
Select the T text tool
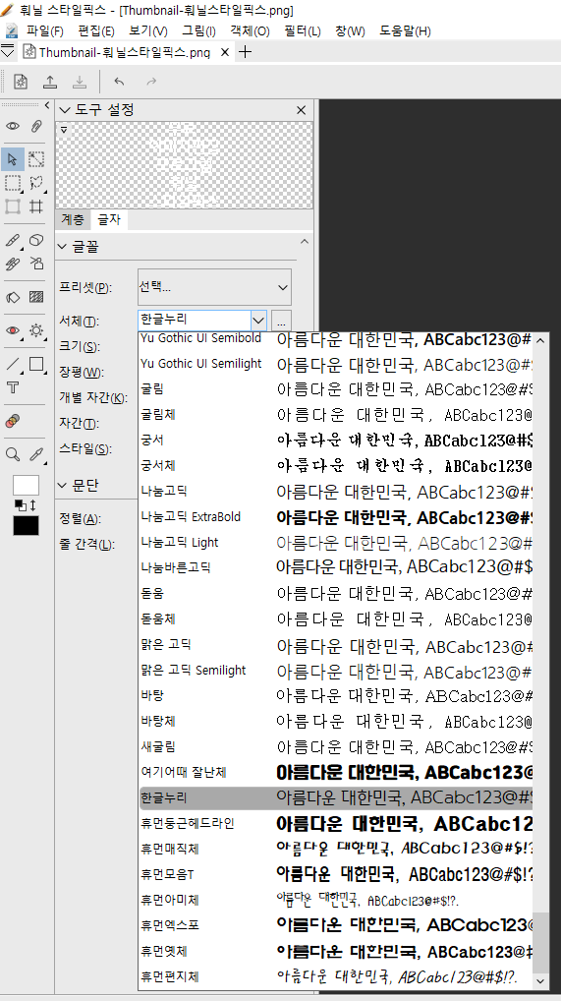[x=13, y=387]
